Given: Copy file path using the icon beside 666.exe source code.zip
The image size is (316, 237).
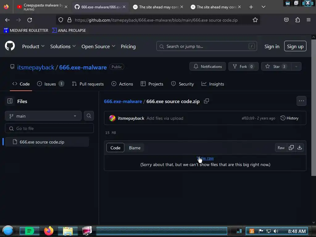Looking at the screenshot, I should (206, 101).
